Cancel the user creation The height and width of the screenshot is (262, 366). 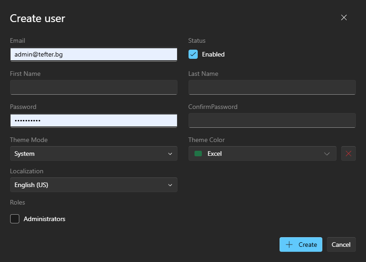pos(341,245)
